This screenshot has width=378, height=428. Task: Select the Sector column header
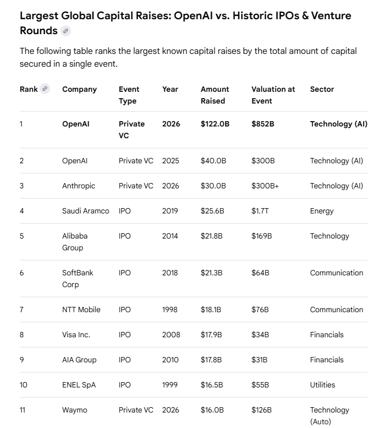pyautogui.click(x=322, y=89)
